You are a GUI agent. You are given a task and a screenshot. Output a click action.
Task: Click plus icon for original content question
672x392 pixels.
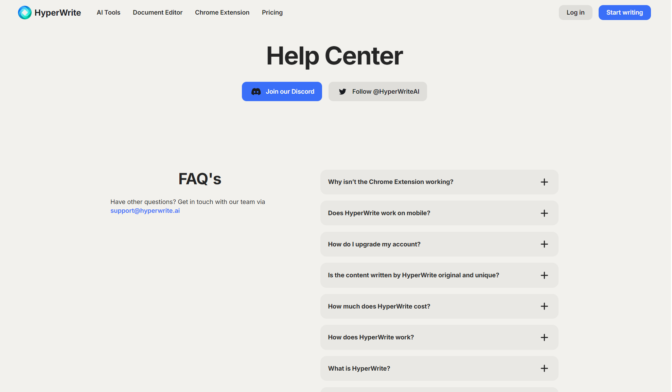tap(544, 275)
